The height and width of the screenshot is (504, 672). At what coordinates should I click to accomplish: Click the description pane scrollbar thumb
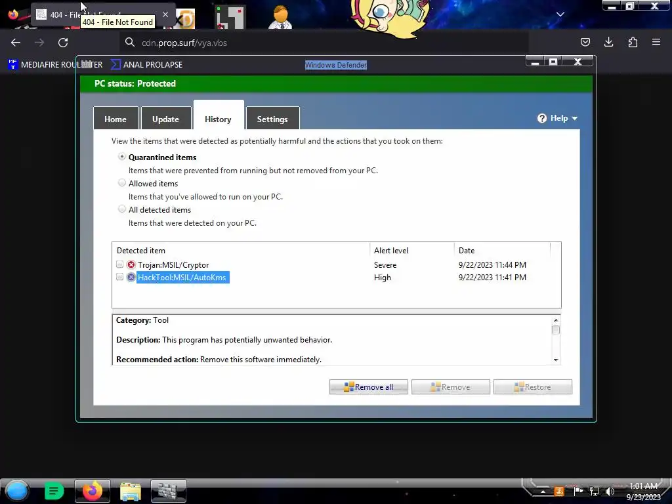click(x=556, y=330)
